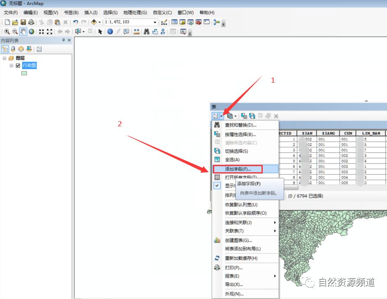Image resolution: width=387 pixels, height=299 pixels.
Task: Open the Python window icon
Action: 206,22
